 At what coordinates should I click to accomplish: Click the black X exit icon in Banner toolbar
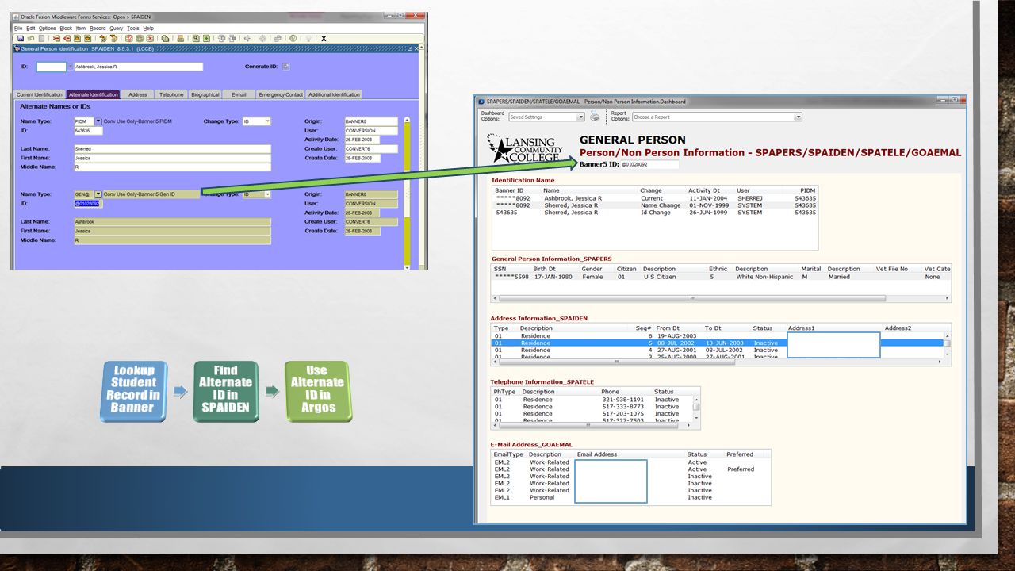click(x=324, y=38)
